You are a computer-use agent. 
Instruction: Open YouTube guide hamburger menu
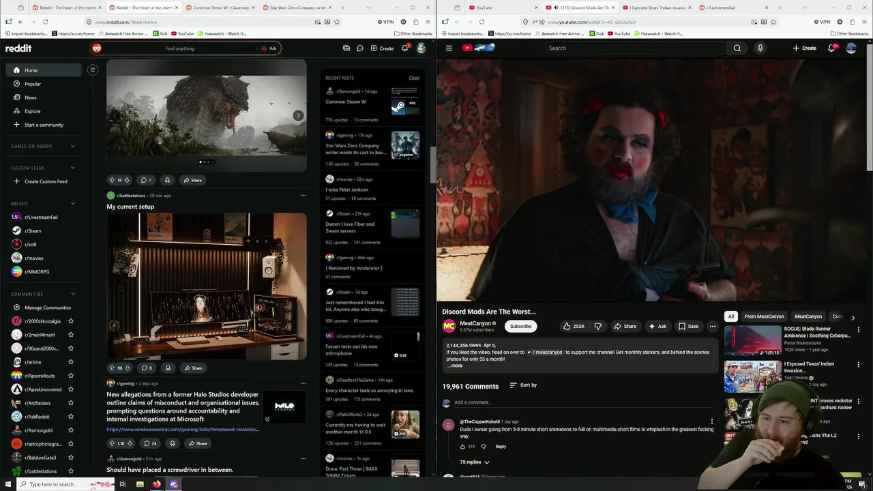click(x=449, y=48)
